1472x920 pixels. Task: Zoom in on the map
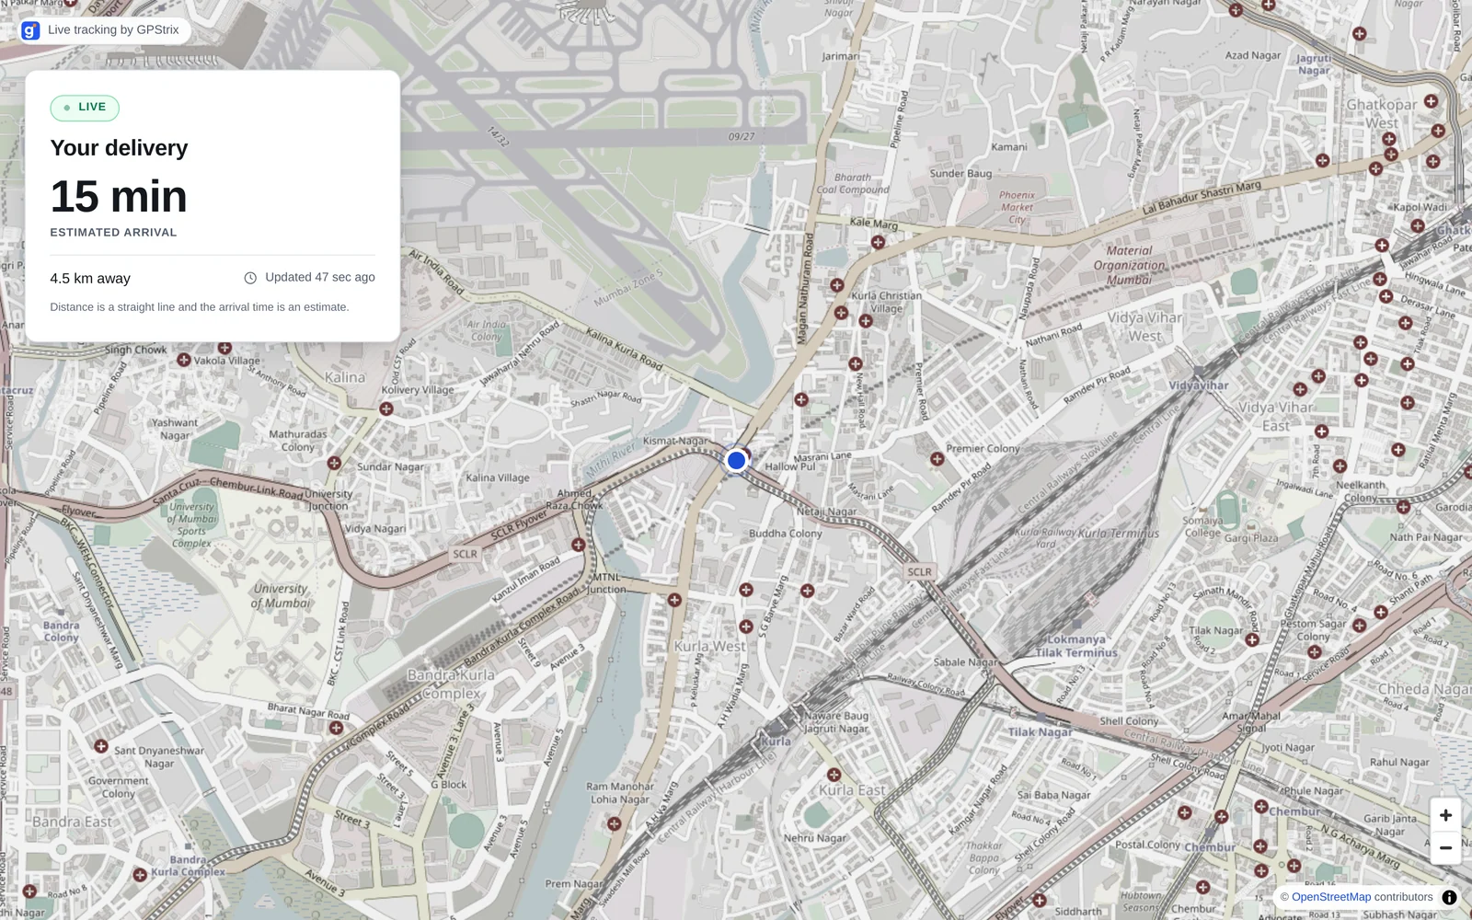point(1445,815)
